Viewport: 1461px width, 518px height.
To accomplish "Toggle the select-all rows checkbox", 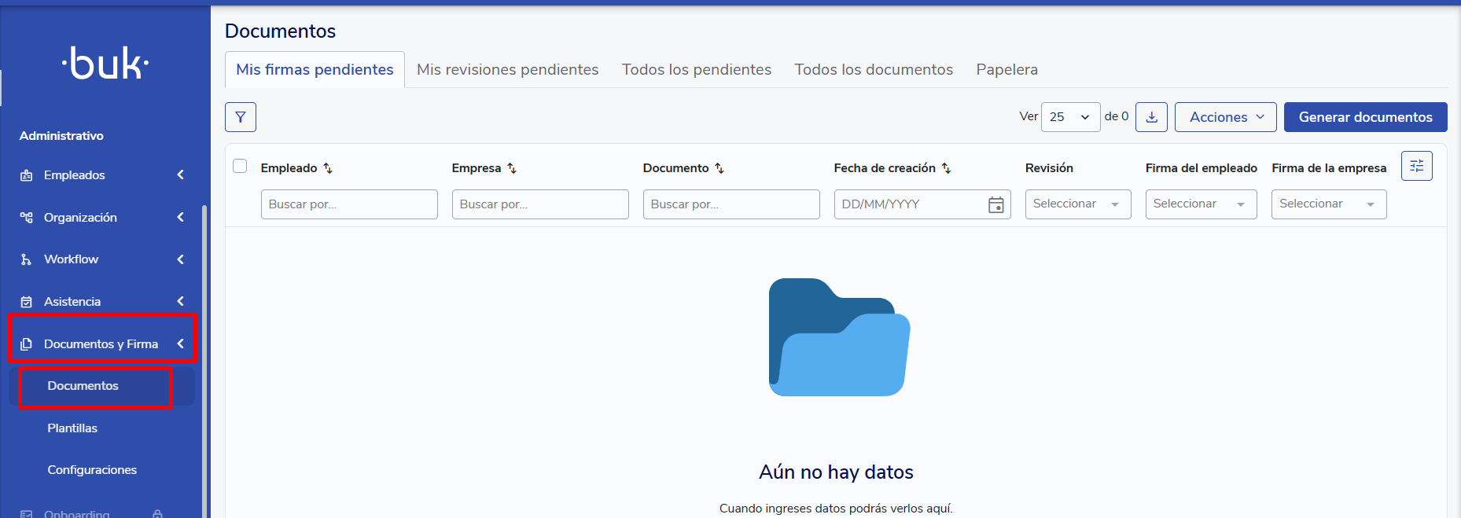I will pos(240,166).
